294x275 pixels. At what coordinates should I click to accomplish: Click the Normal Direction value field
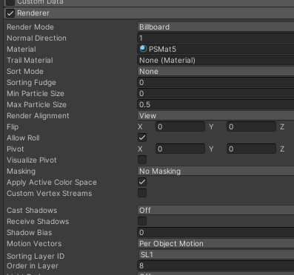(x=216, y=38)
